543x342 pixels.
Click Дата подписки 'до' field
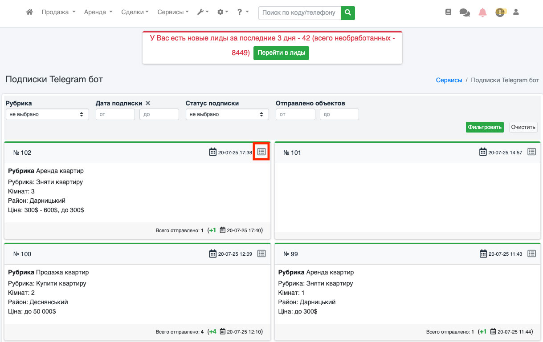pyautogui.click(x=159, y=114)
